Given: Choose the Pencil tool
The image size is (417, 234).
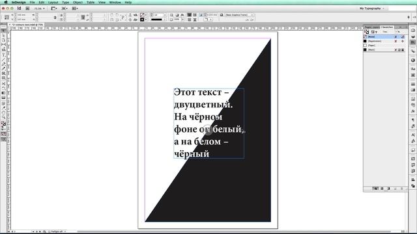Looking at the screenshot, I should (x=3, y=68).
